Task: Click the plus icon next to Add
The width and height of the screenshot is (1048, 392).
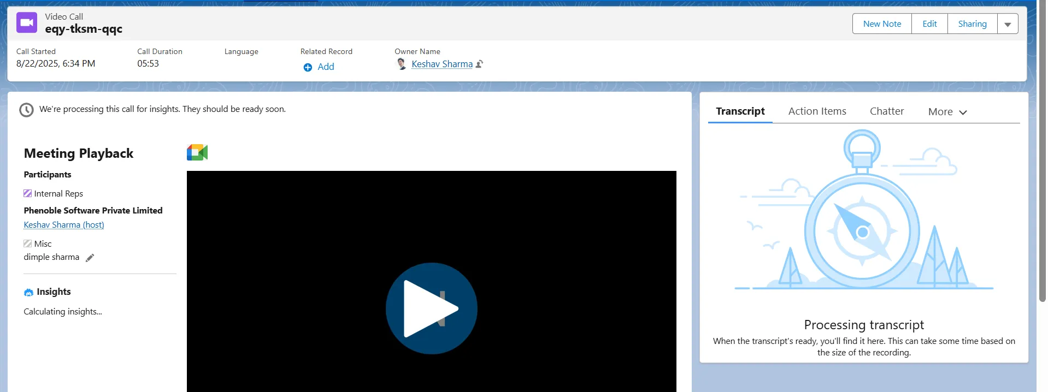Action: coord(308,67)
